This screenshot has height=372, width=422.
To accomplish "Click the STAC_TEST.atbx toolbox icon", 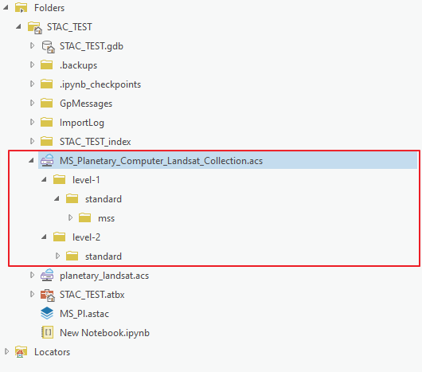I will 48,295.
